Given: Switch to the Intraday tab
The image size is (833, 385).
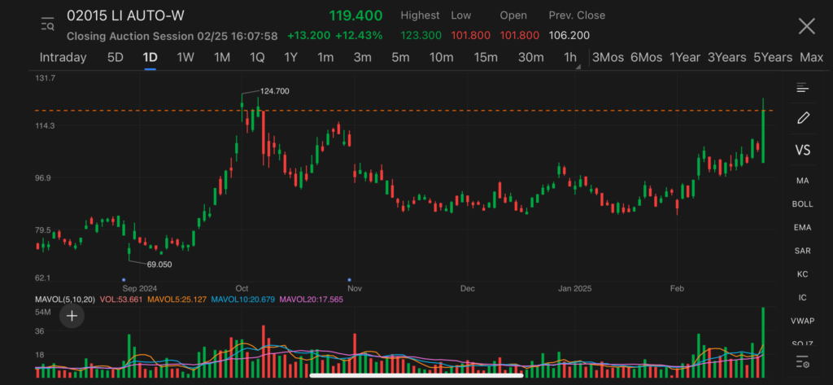Looking at the screenshot, I should (x=63, y=58).
